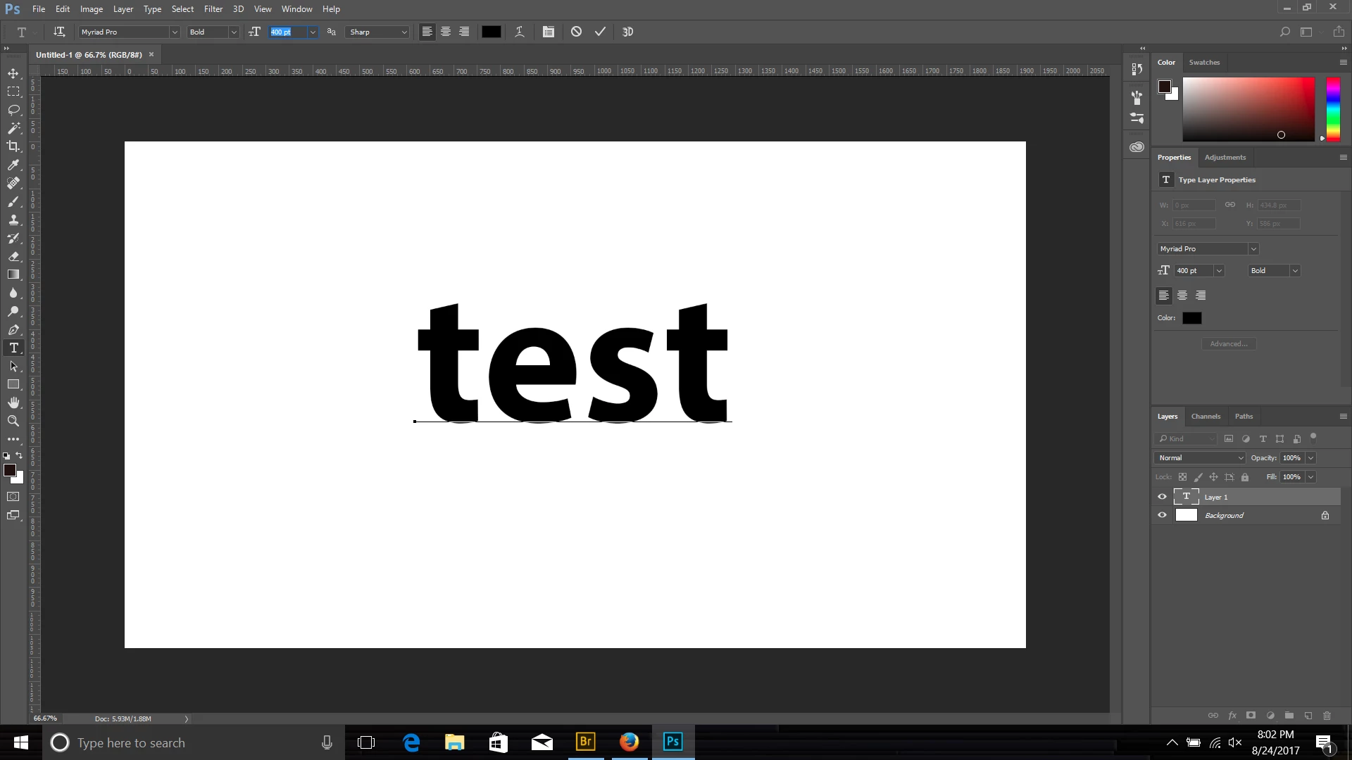Viewport: 1352px width, 760px height.
Task: Center text alignment in options bar
Action: pos(446,32)
